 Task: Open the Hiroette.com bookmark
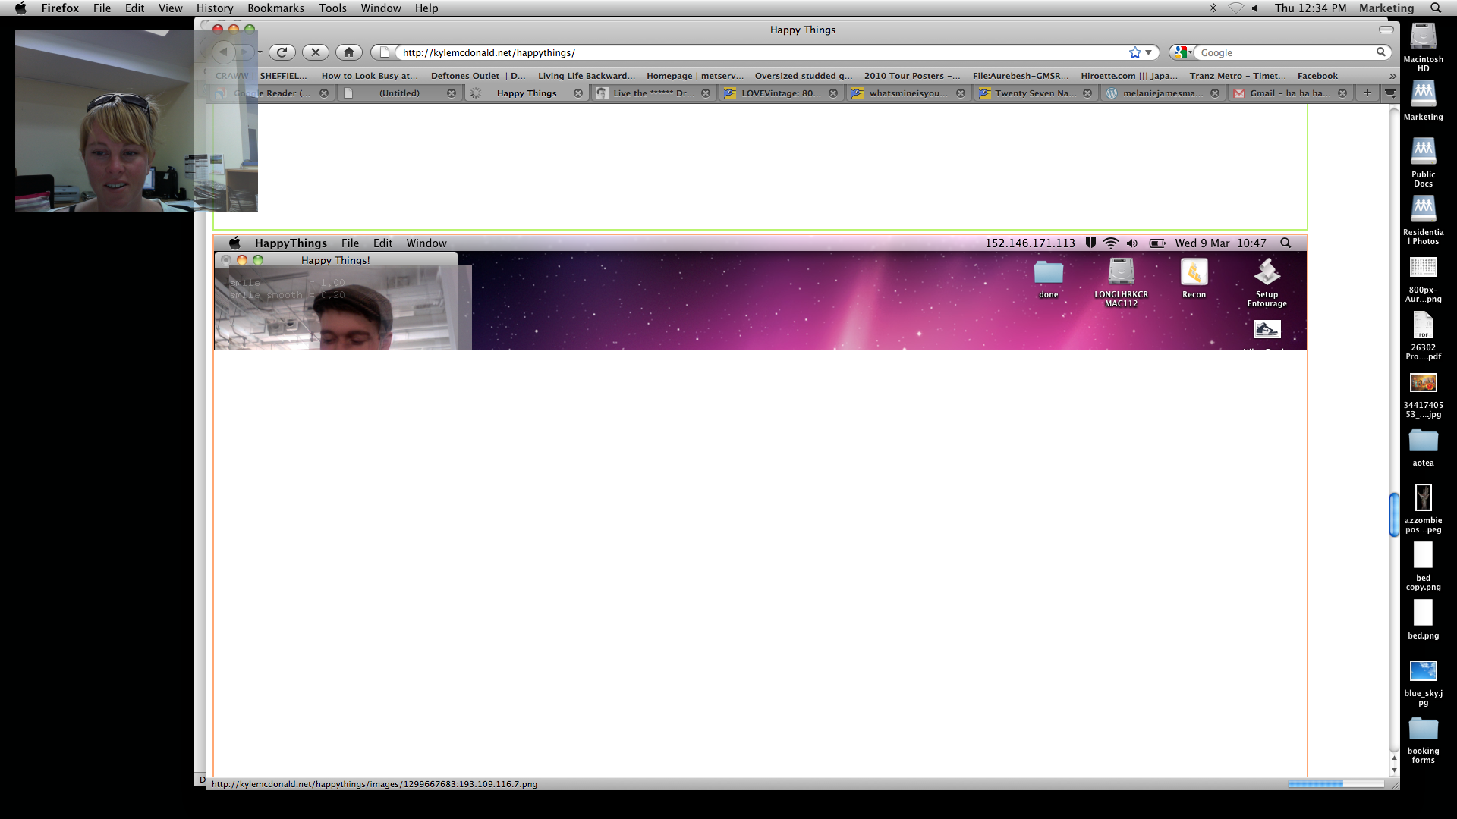(1129, 76)
